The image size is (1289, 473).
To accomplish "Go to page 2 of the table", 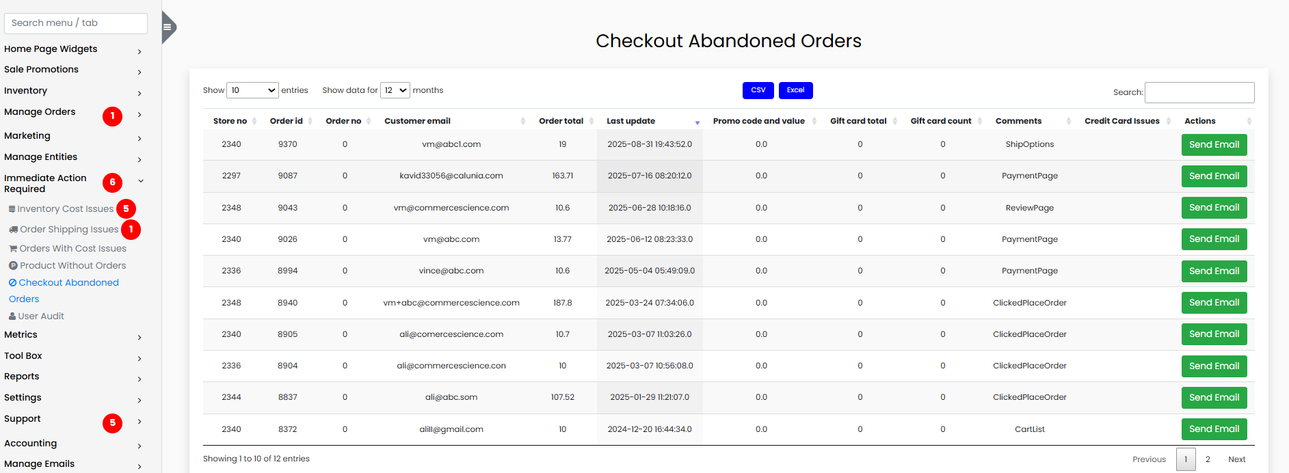I will click(x=1208, y=459).
